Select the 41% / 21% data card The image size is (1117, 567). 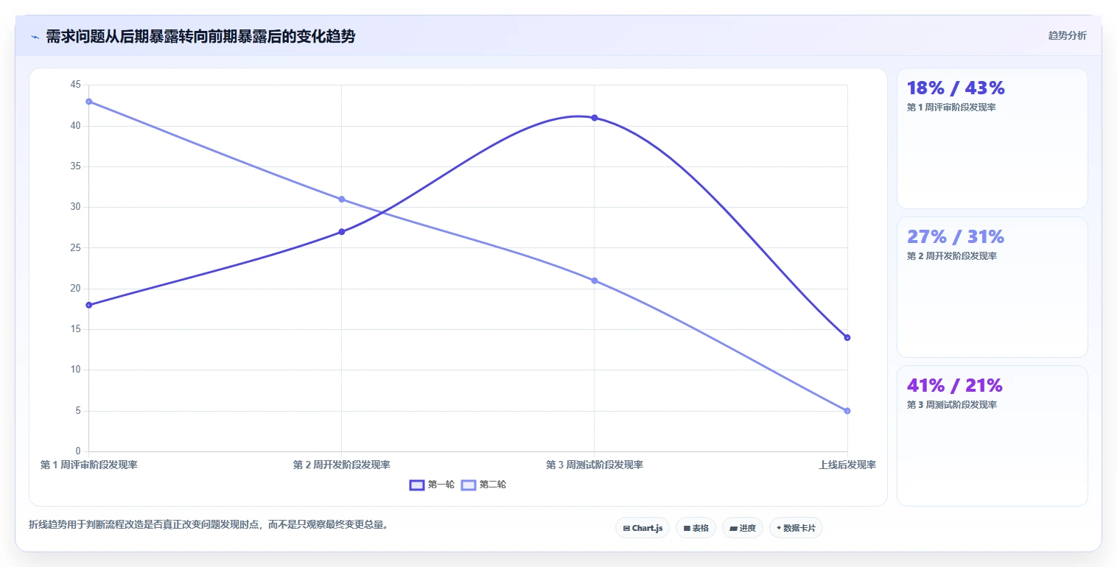[992, 436]
